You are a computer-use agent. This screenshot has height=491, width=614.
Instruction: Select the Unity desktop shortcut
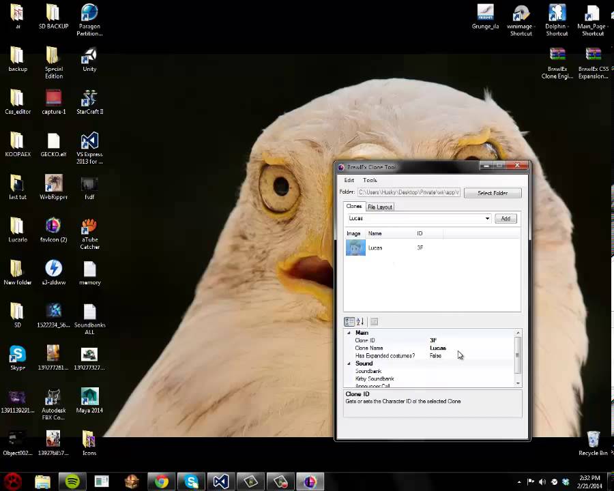click(89, 60)
